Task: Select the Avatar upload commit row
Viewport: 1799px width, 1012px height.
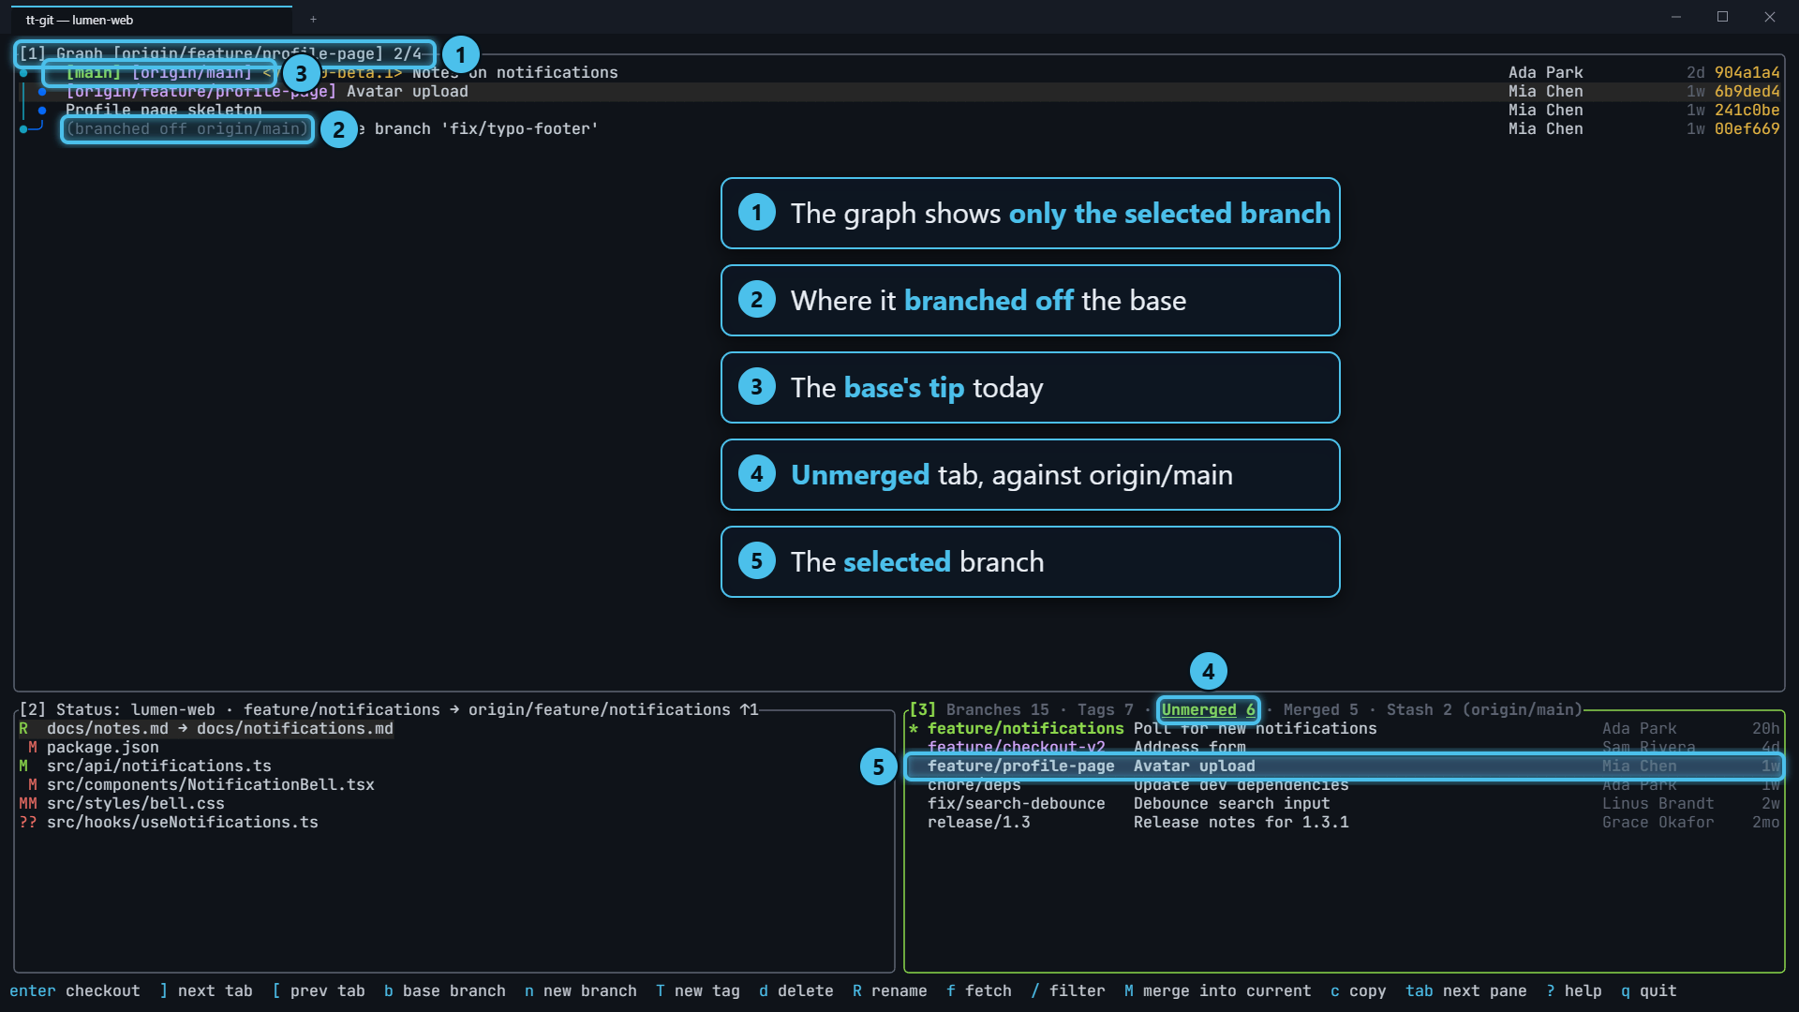Action: click(x=899, y=91)
